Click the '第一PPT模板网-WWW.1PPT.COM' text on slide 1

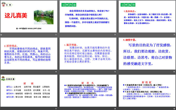coord(29,28)
